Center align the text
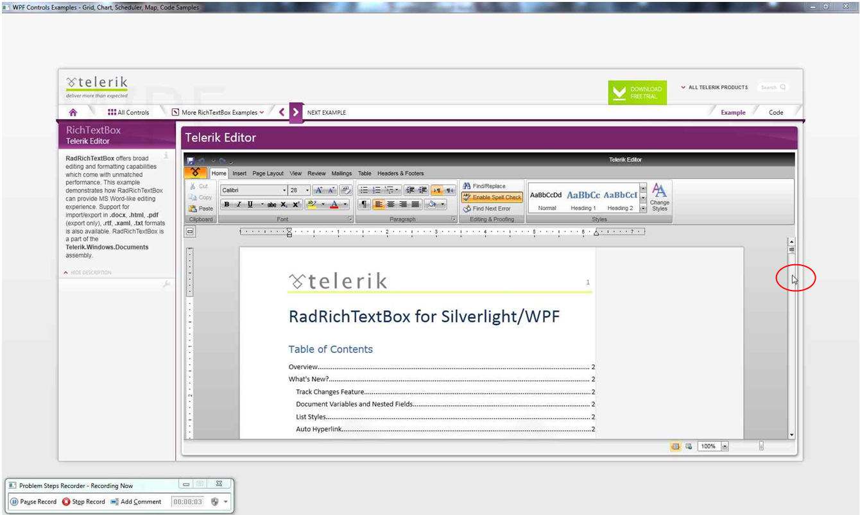The image size is (860, 515). 390,205
